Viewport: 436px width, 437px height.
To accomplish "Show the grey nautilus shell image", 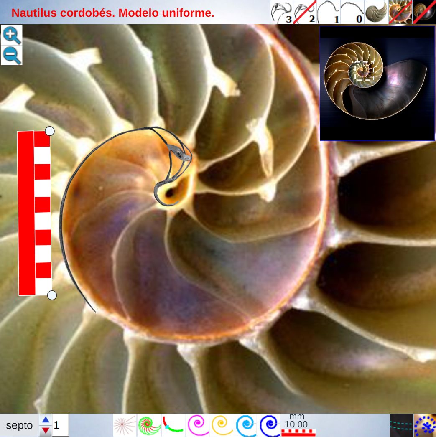I will tap(376, 12).
